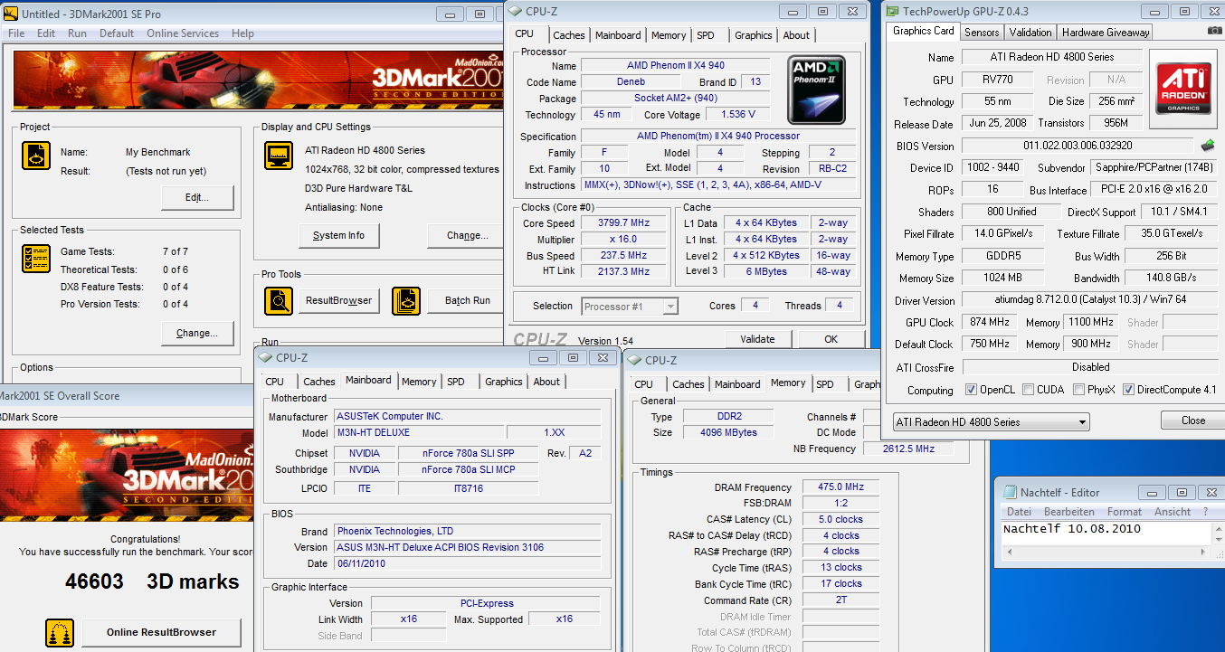Click the Core Voltage 1.536 V value
This screenshot has width=1225, height=652.
pyautogui.click(x=737, y=115)
